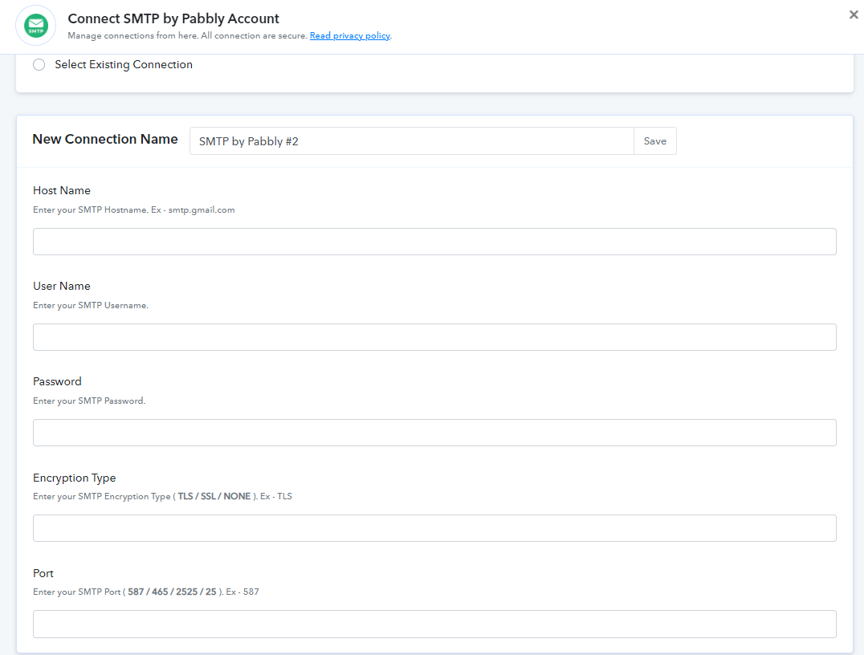Image resolution: width=864 pixels, height=655 pixels.
Task: Focus the Encryption Type input box
Action: click(x=434, y=528)
